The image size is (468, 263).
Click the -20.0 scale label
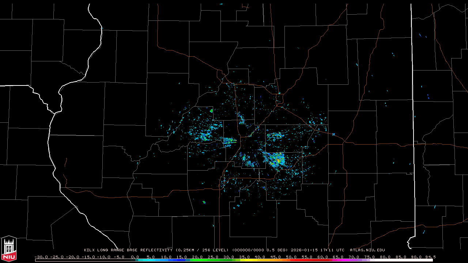[x=72, y=257]
